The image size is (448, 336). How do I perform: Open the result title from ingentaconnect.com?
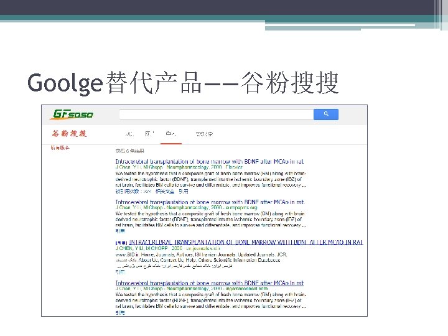click(x=210, y=283)
